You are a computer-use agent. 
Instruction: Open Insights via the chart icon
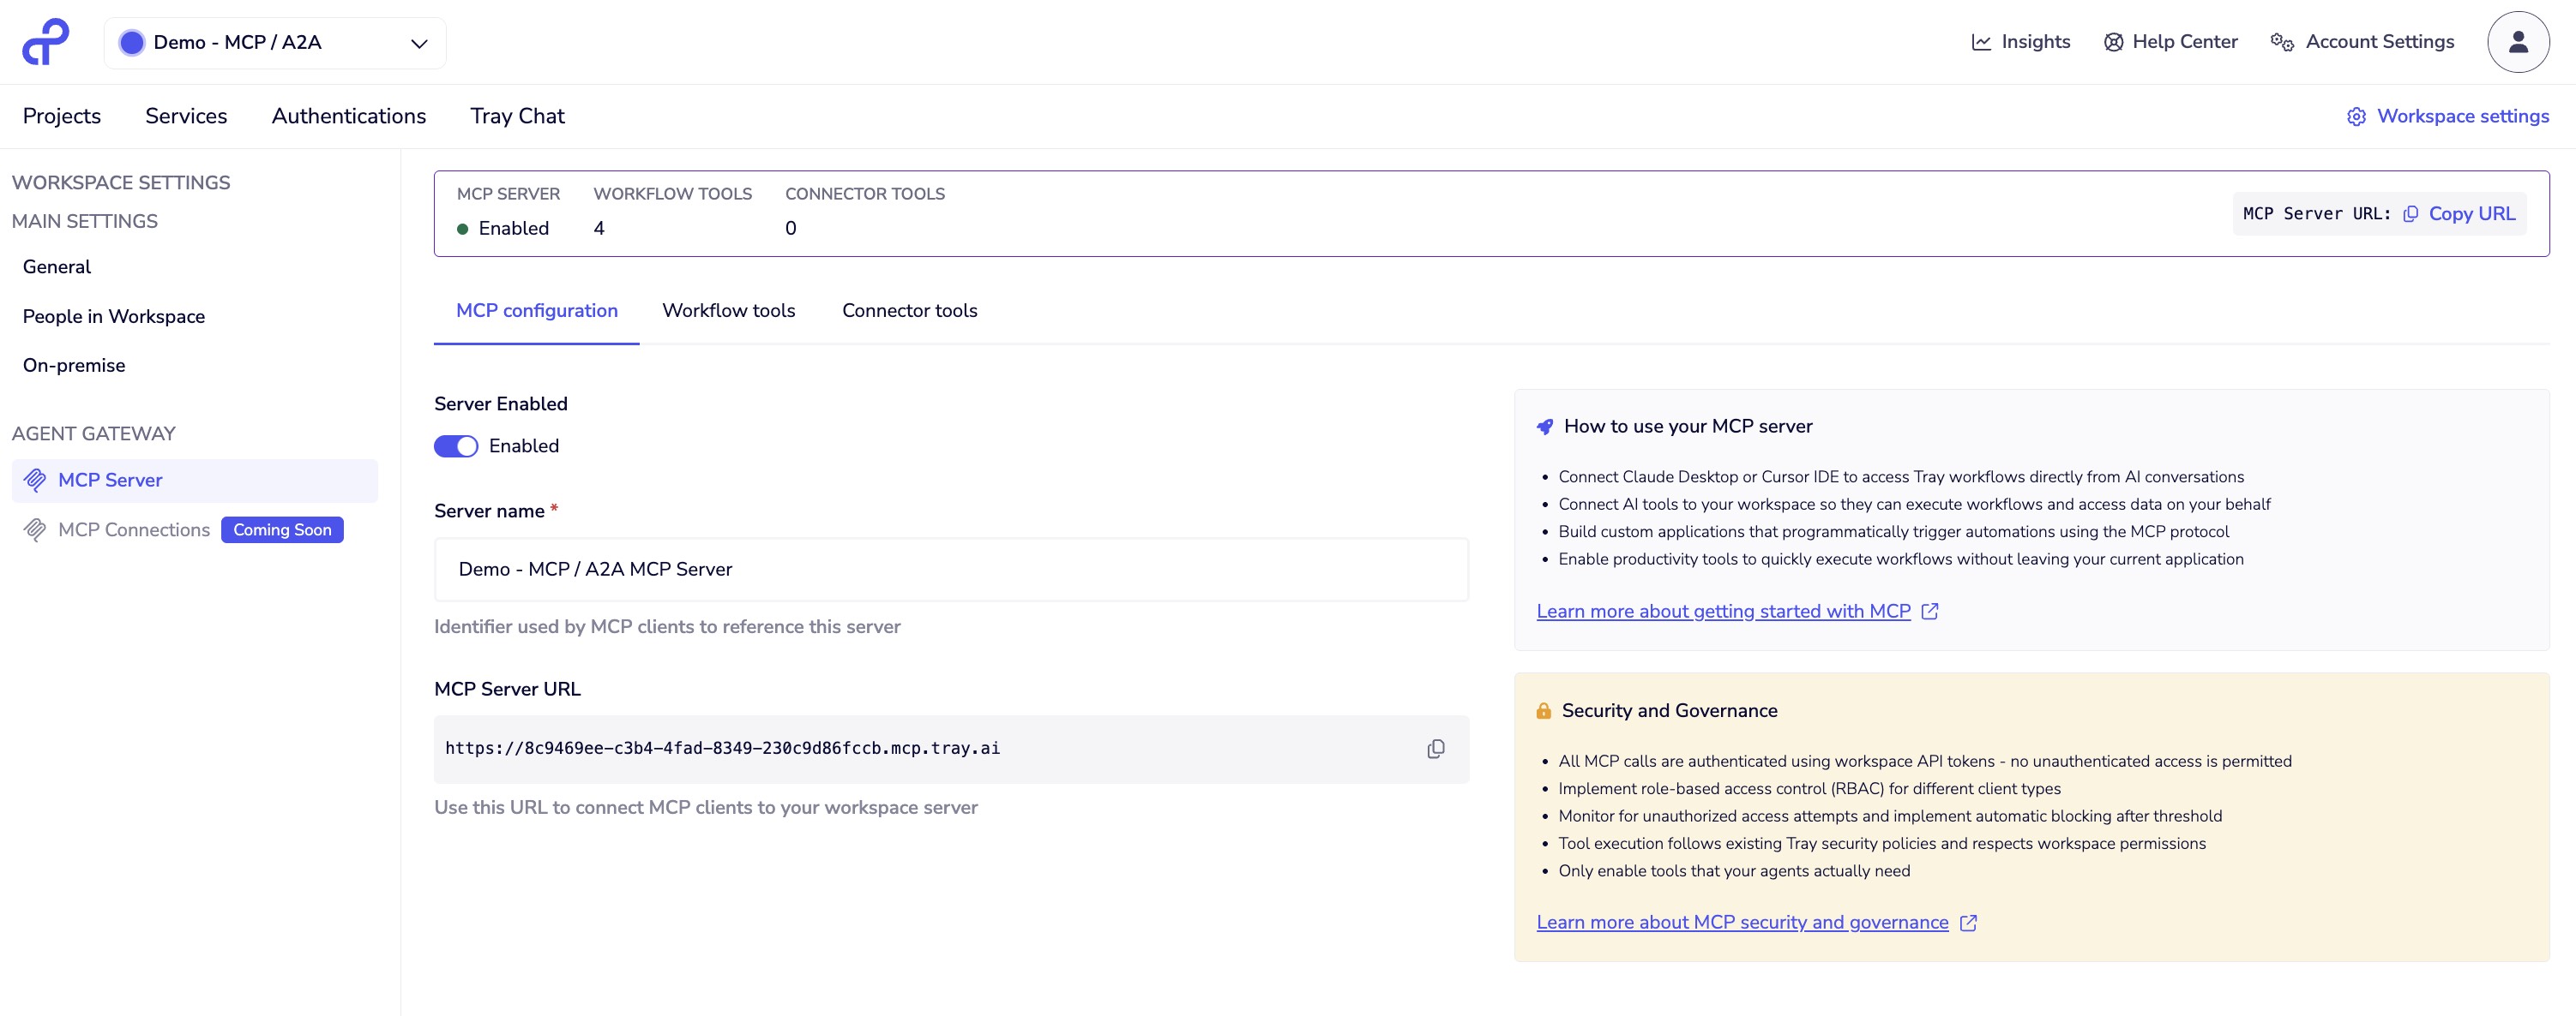pyautogui.click(x=1982, y=41)
